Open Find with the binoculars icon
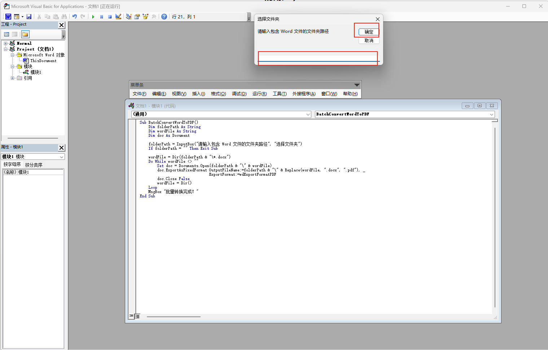 [64, 17]
